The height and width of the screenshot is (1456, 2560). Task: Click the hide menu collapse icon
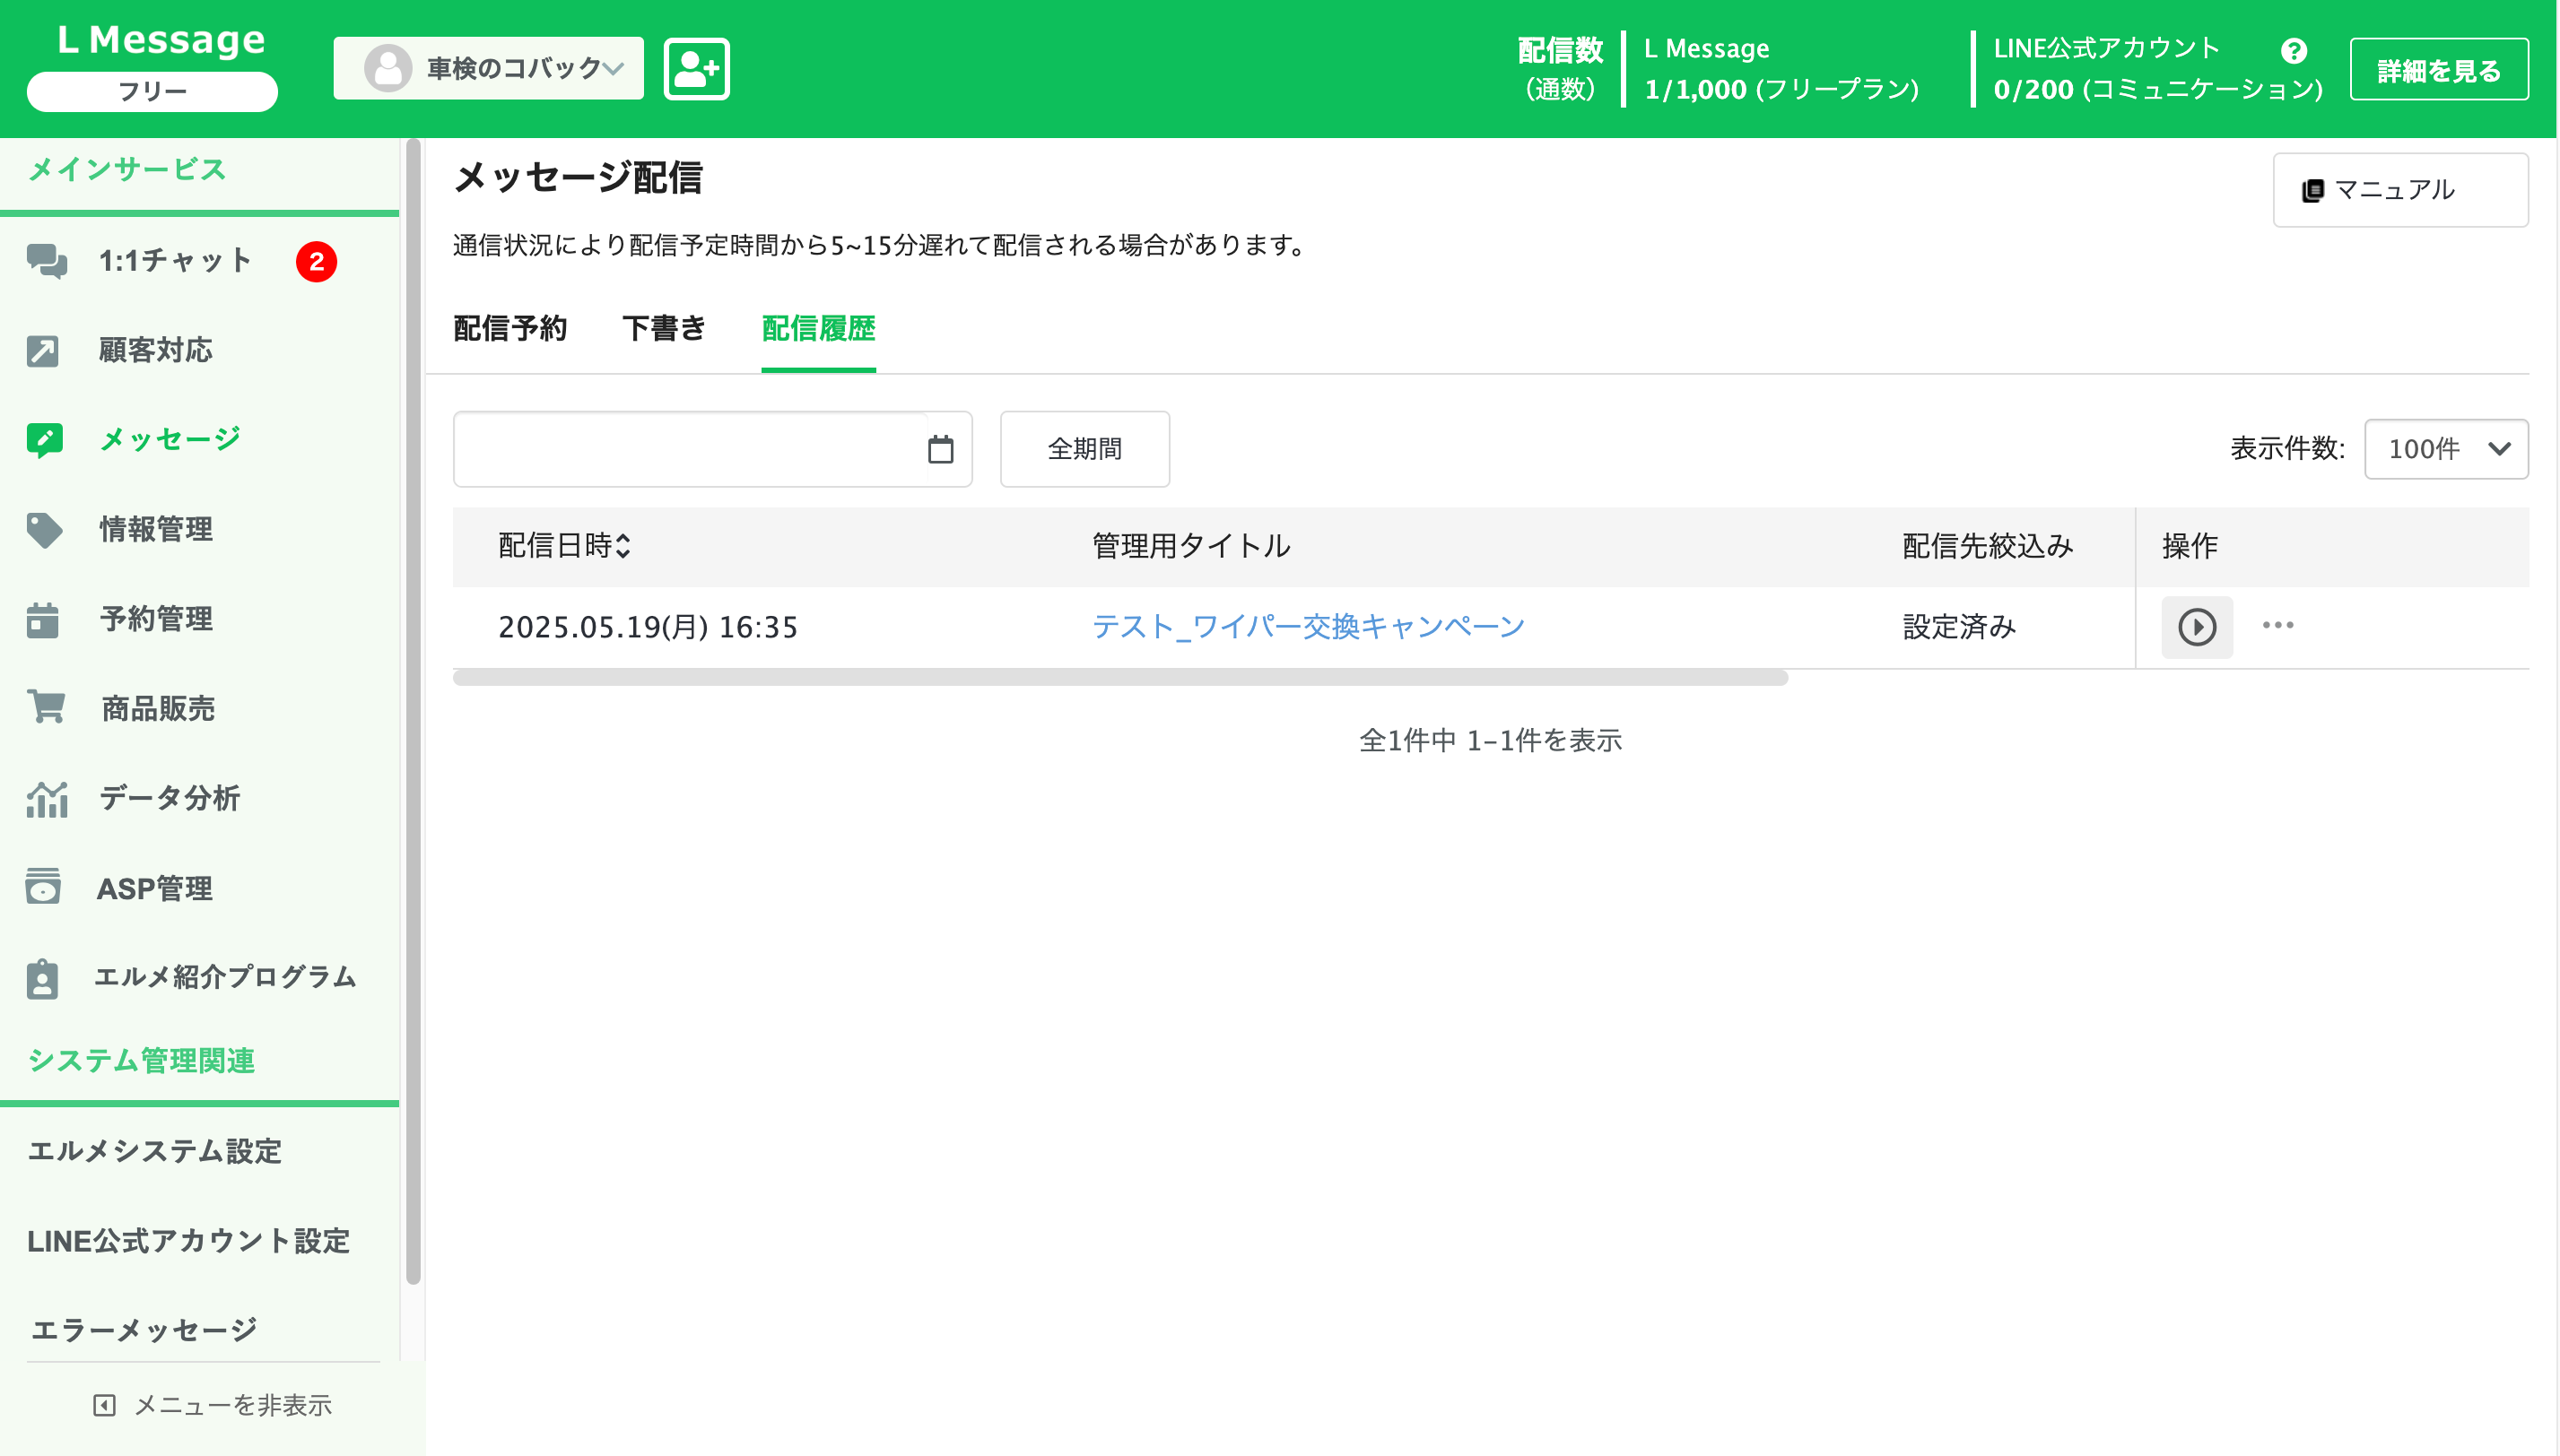104,1405
